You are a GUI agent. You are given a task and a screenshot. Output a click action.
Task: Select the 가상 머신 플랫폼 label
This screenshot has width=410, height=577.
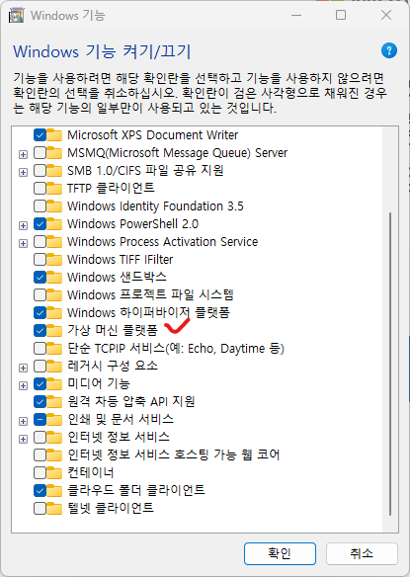coord(113,330)
